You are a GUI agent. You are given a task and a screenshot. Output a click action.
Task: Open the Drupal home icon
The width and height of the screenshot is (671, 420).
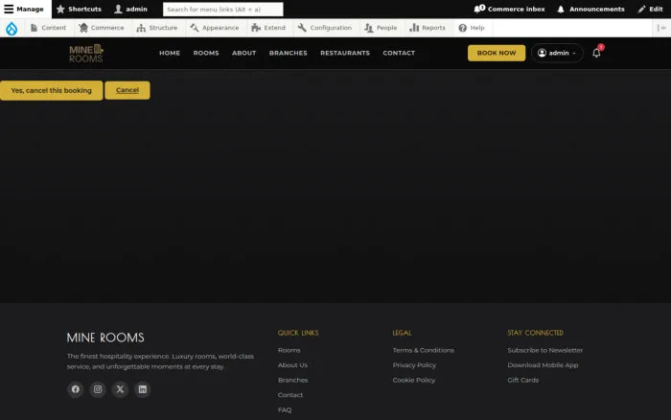tap(12, 28)
